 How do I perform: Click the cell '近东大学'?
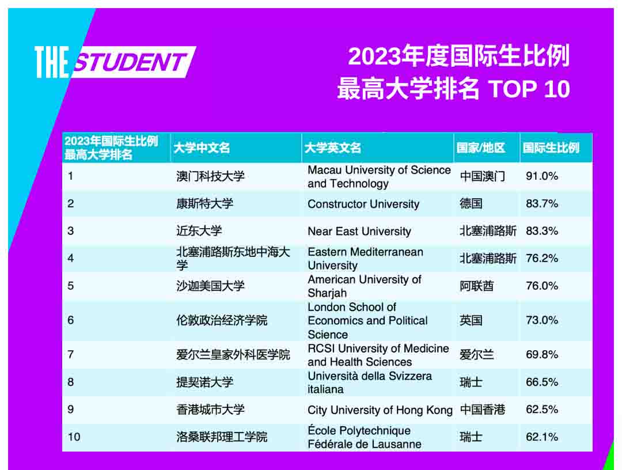coord(199,231)
